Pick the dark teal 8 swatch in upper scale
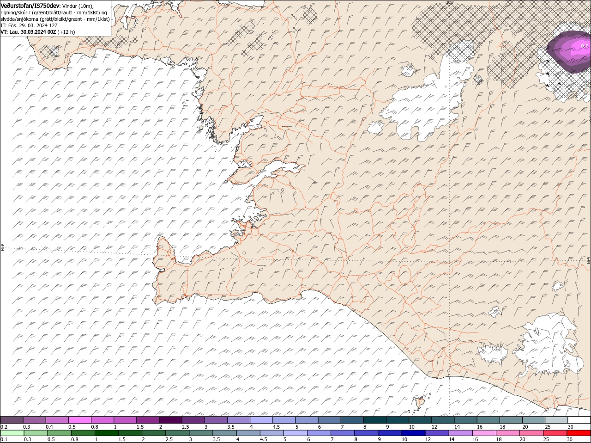Image resolution: width=591 pixels, height=443 pixels. click(375, 420)
